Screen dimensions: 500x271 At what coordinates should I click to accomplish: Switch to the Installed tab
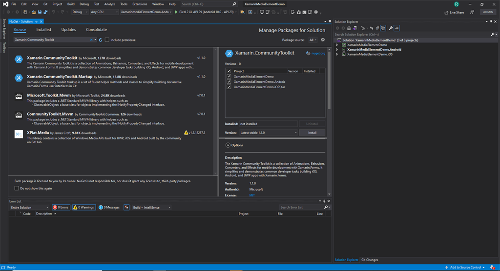click(x=43, y=30)
